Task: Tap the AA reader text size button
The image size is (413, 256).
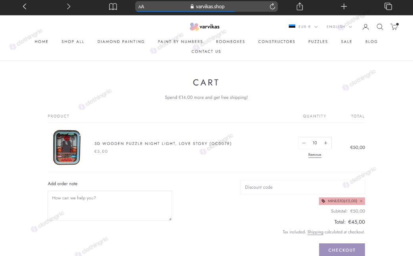Action: pyautogui.click(x=141, y=7)
